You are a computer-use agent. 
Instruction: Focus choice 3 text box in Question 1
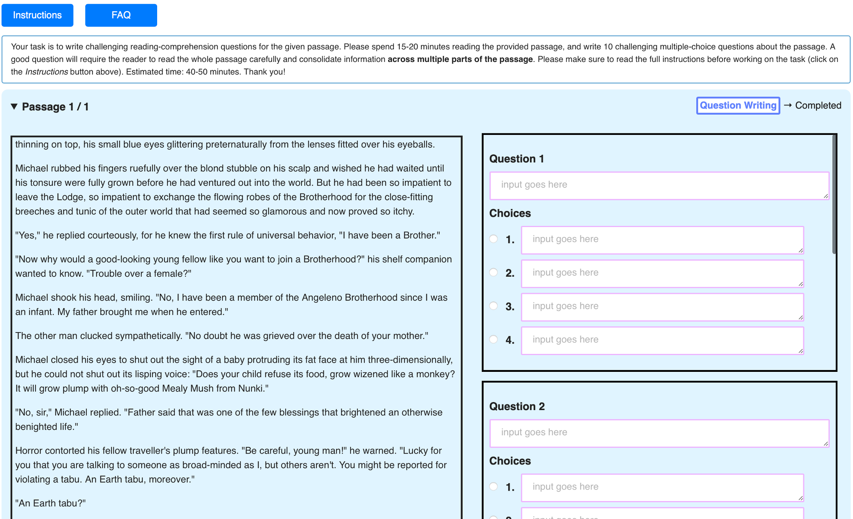click(662, 307)
